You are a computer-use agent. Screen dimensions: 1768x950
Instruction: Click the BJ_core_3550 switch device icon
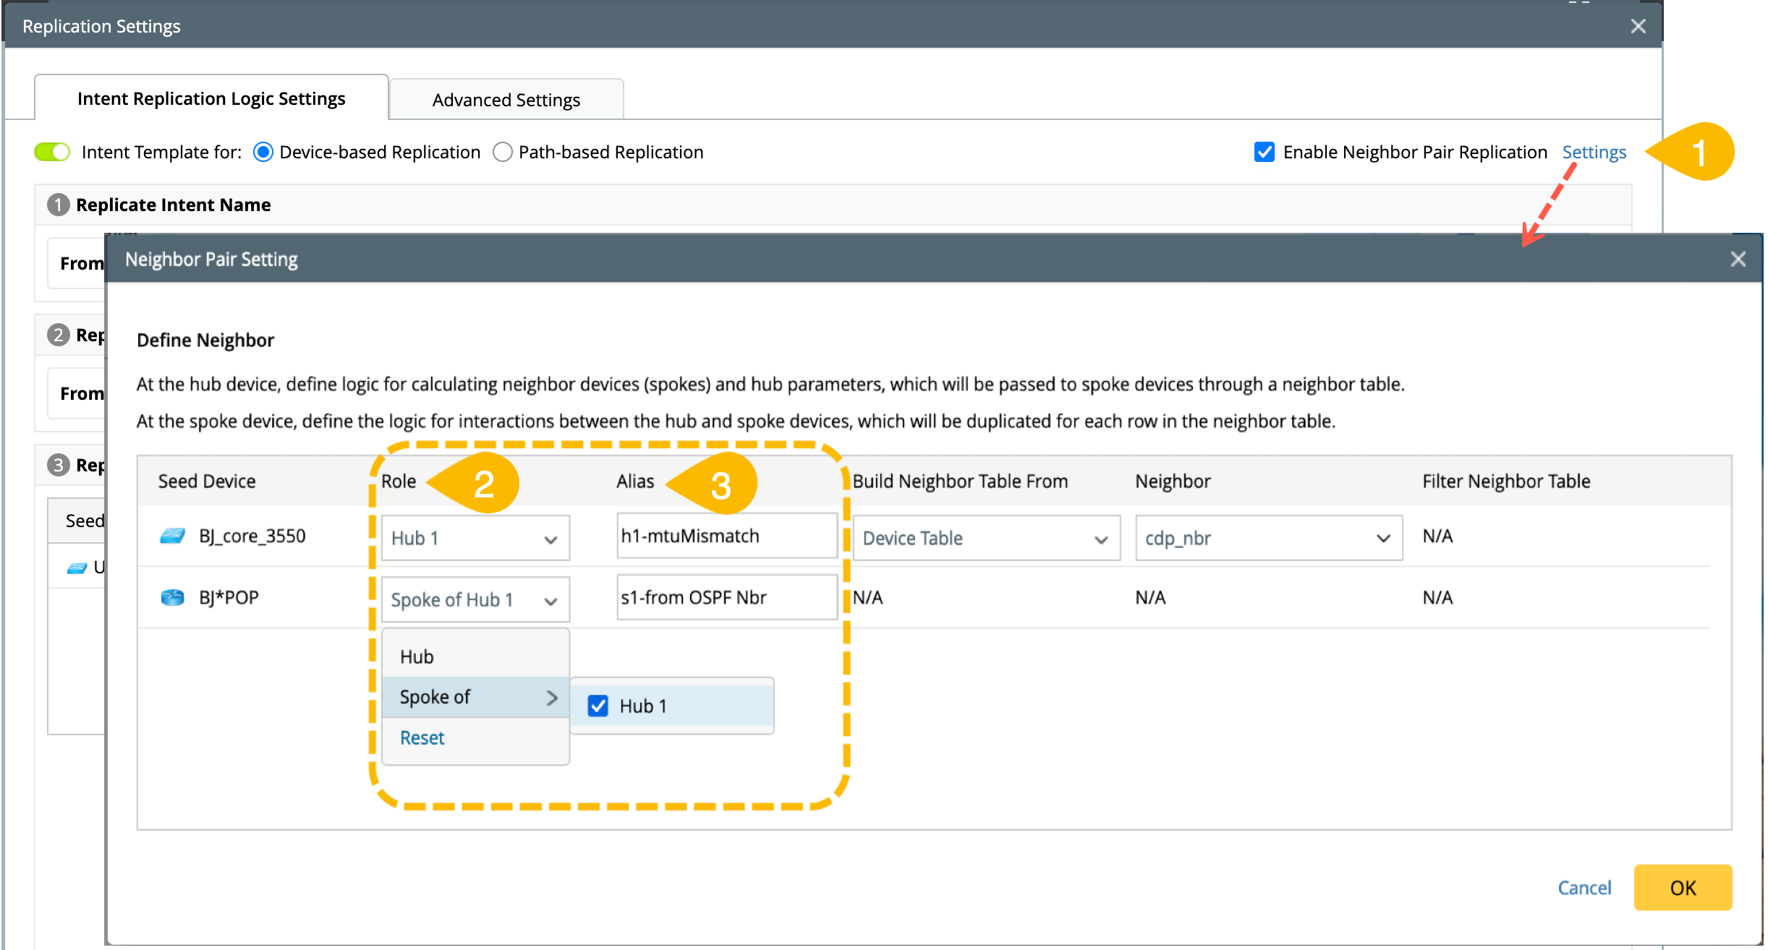click(x=172, y=536)
